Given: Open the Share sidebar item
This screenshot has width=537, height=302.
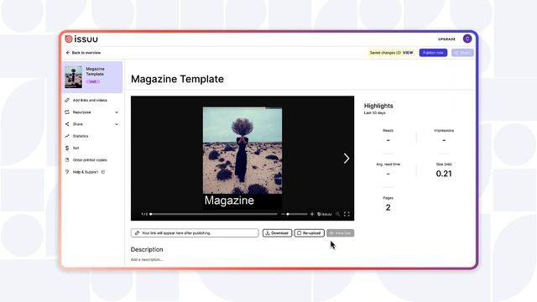Looking at the screenshot, I should 78,124.
